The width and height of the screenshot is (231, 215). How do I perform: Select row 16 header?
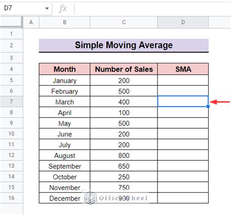tap(11, 198)
